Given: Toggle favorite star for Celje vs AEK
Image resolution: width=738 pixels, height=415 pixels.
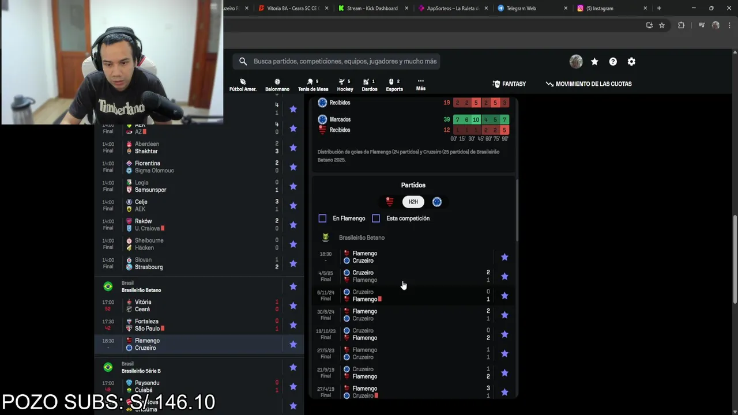Looking at the screenshot, I should coord(293,206).
